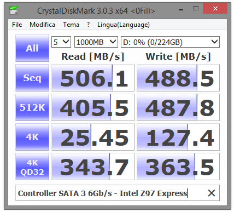
Task: Open the test size dropdown showing 1000MB
Action: click(x=96, y=42)
